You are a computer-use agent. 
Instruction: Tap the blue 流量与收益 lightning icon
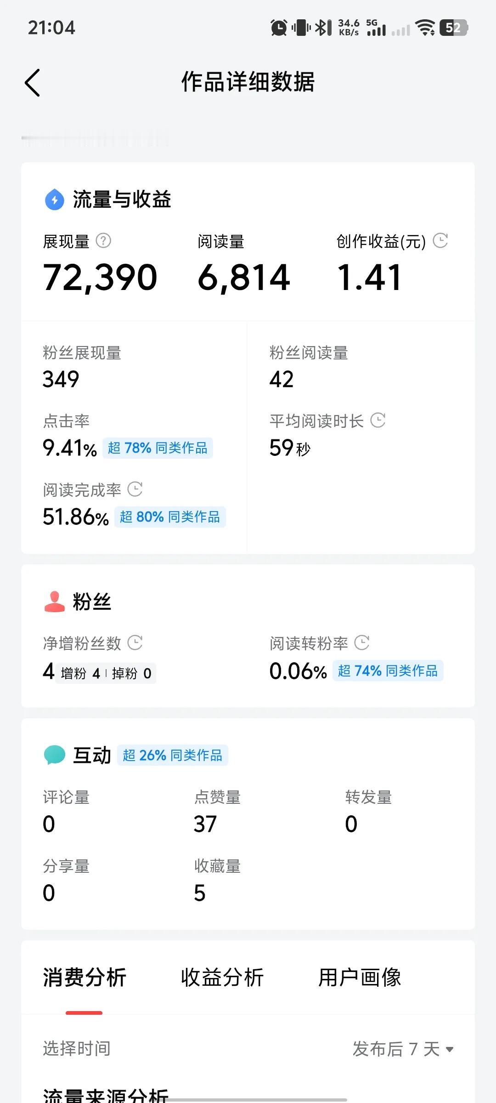pos(54,199)
